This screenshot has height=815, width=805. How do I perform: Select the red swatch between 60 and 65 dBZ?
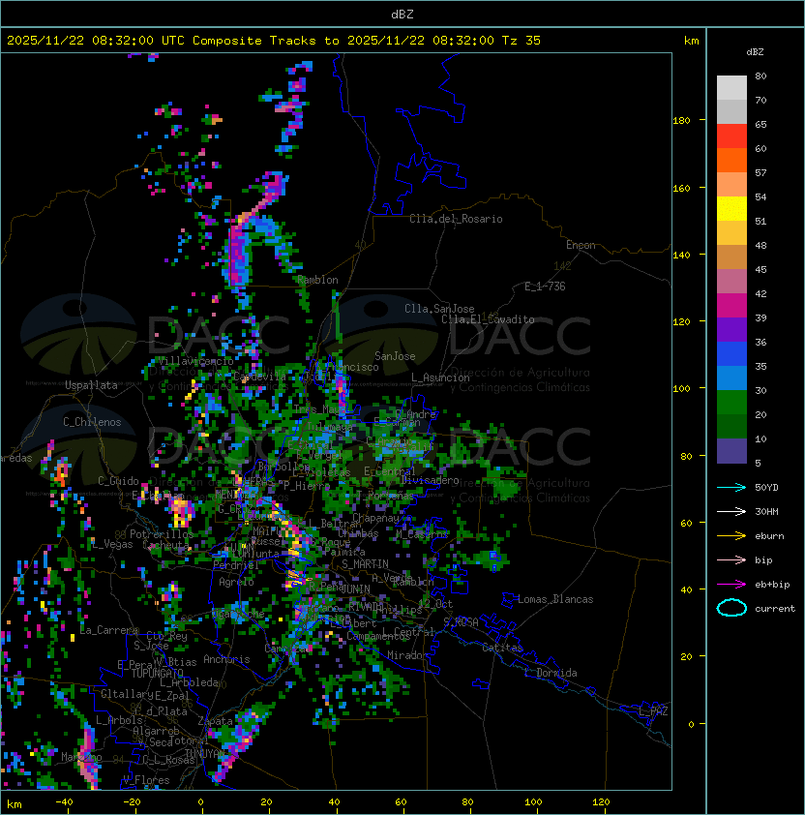click(731, 136)
